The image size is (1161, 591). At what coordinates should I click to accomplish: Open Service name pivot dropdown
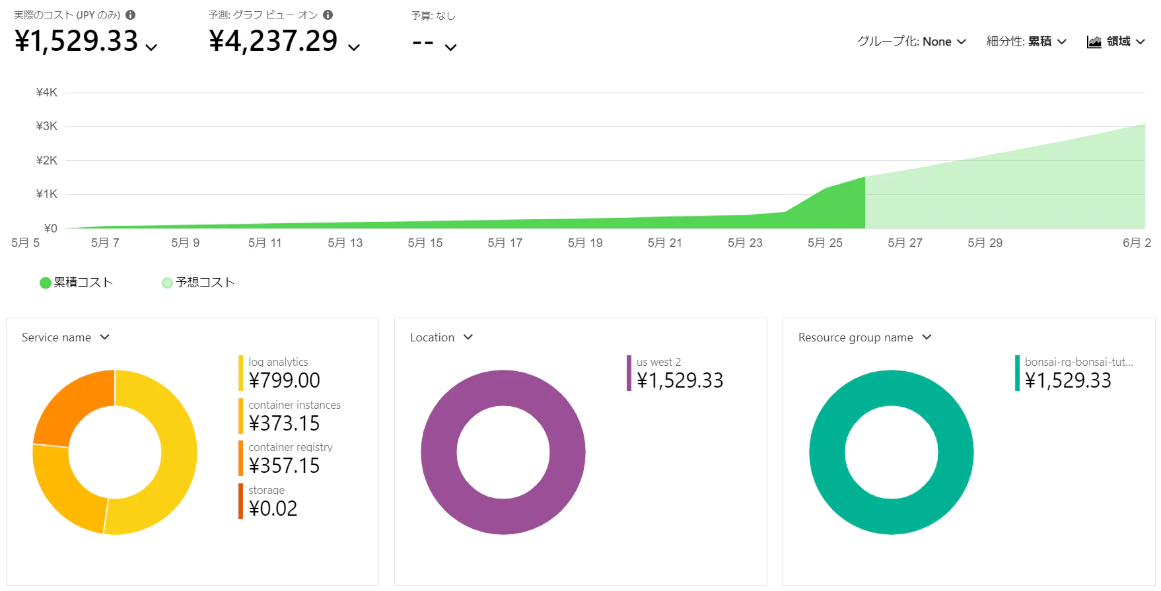coord(65,337)
